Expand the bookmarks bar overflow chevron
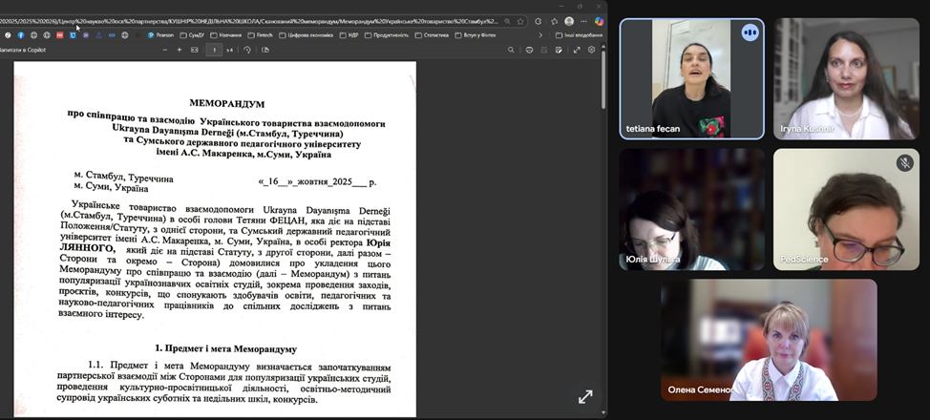930x420 pixels. 540,35
